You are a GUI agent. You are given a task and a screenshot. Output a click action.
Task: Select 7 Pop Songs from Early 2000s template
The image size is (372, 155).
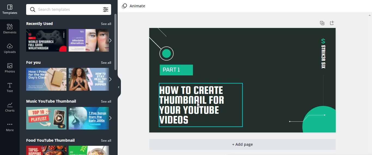tap(89, 118)
